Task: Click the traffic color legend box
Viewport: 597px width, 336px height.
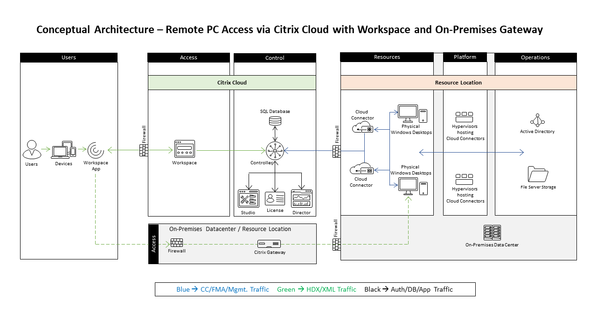Action: pos(315,289)
